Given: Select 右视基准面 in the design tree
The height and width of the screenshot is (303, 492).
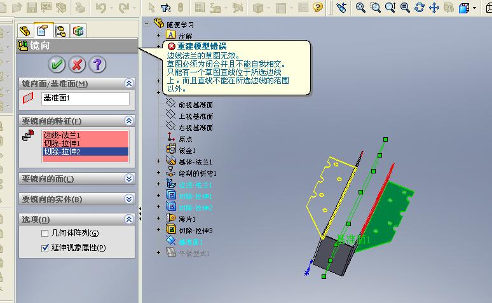Looking at the screenshot, I should pyautogui.click(x=196, y=128).
